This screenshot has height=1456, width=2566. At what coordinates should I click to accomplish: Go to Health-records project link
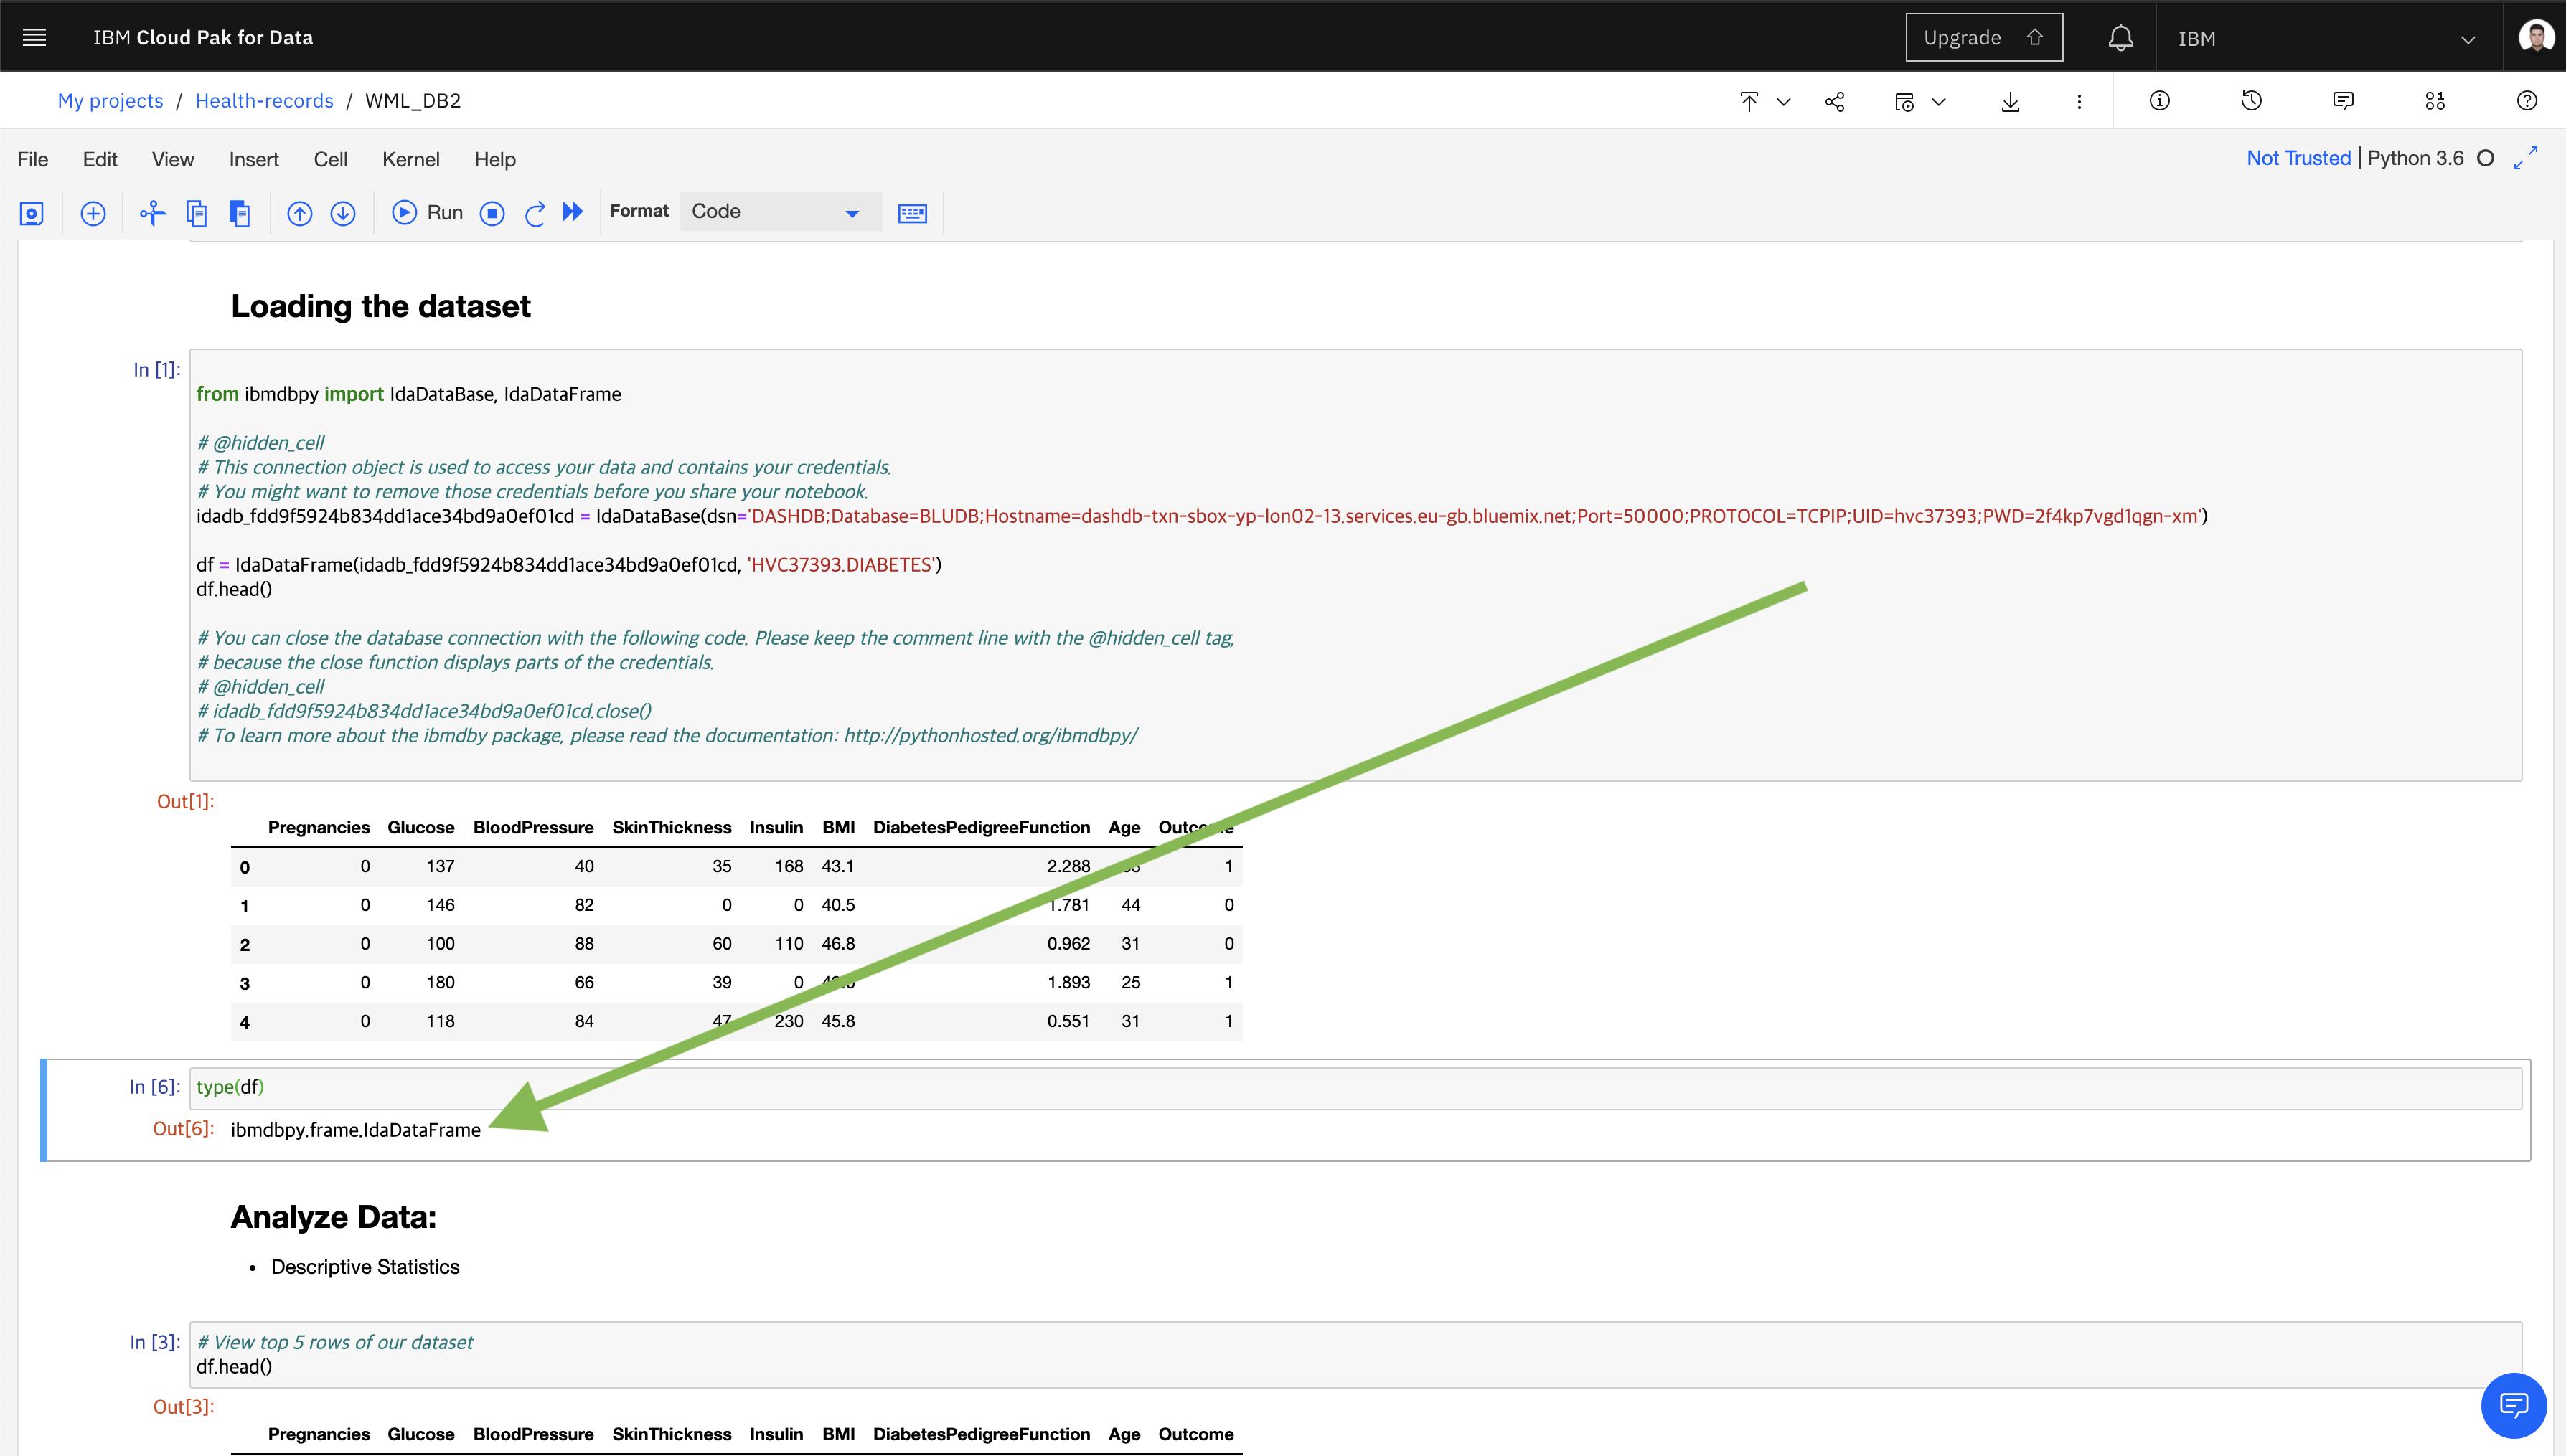(x=264, y=101)
